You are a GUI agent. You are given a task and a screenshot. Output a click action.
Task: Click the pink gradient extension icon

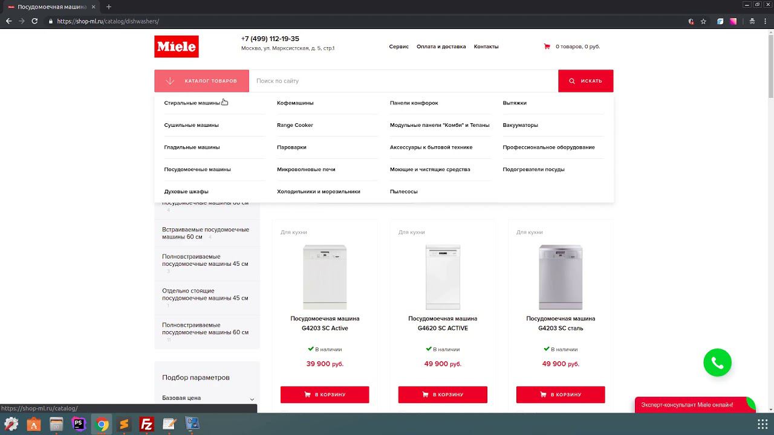[x=733, y=21]
